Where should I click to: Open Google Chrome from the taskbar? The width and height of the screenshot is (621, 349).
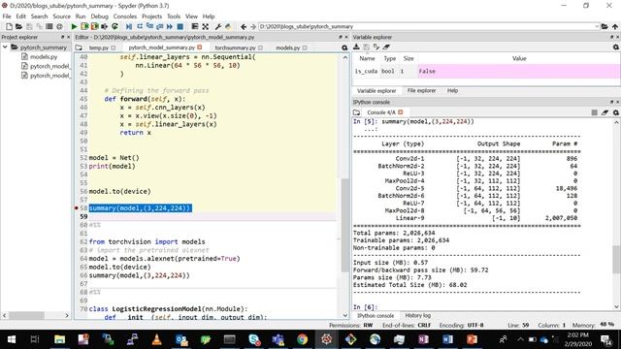302,339
